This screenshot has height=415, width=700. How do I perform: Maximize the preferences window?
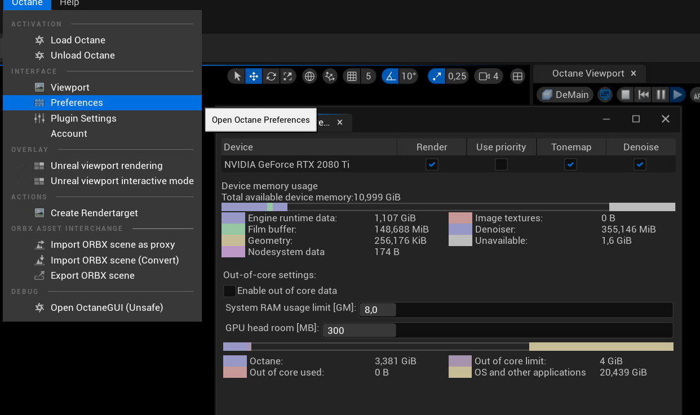coord(636,119)
